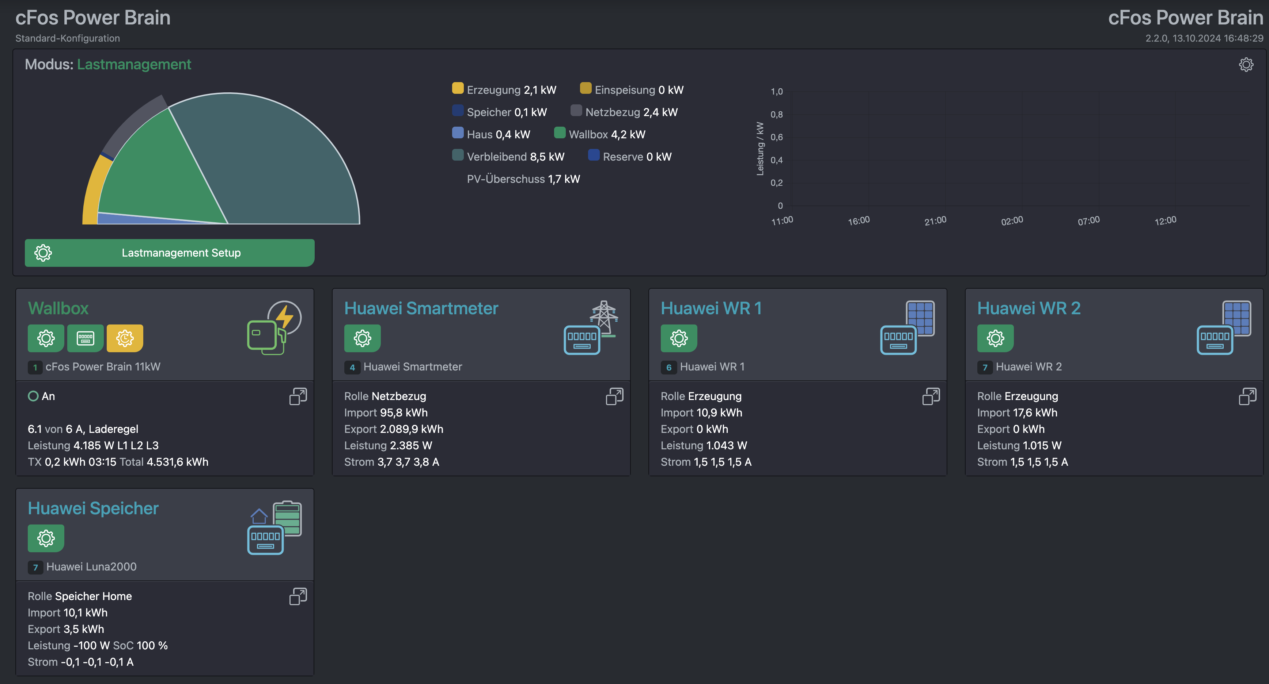
Task: Open Wallbox yellow charging rules button
Action: pos(125,338)
